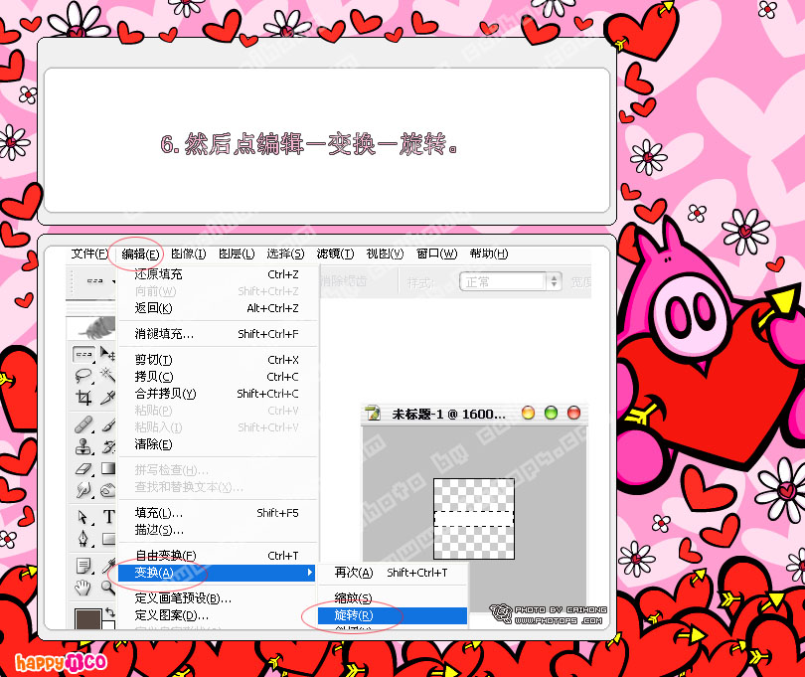Choose 自由变换(F) from the edit menu
This screenshot has height=677, width=805.
pos(166,556)
